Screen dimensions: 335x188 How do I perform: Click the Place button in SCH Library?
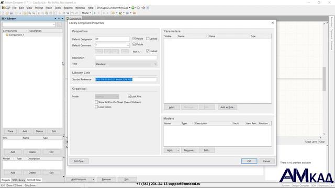click(x=10, y=131)
